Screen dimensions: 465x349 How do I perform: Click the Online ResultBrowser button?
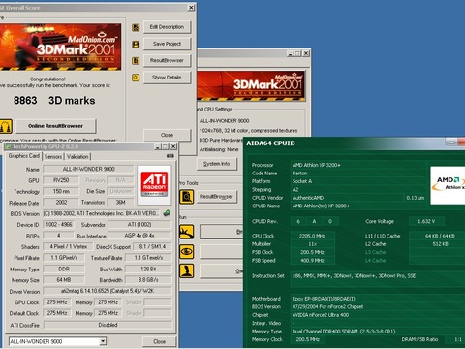point(56,126)
